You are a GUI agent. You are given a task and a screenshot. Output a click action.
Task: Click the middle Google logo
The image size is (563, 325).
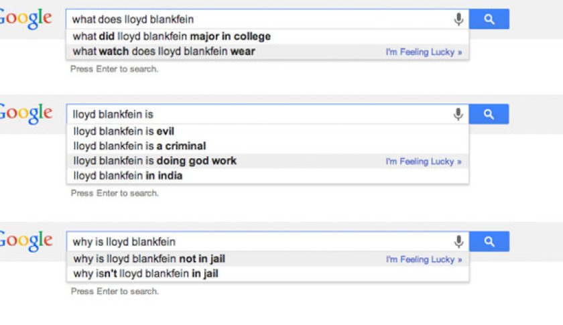pyautogui.click(x=25, y=113)
